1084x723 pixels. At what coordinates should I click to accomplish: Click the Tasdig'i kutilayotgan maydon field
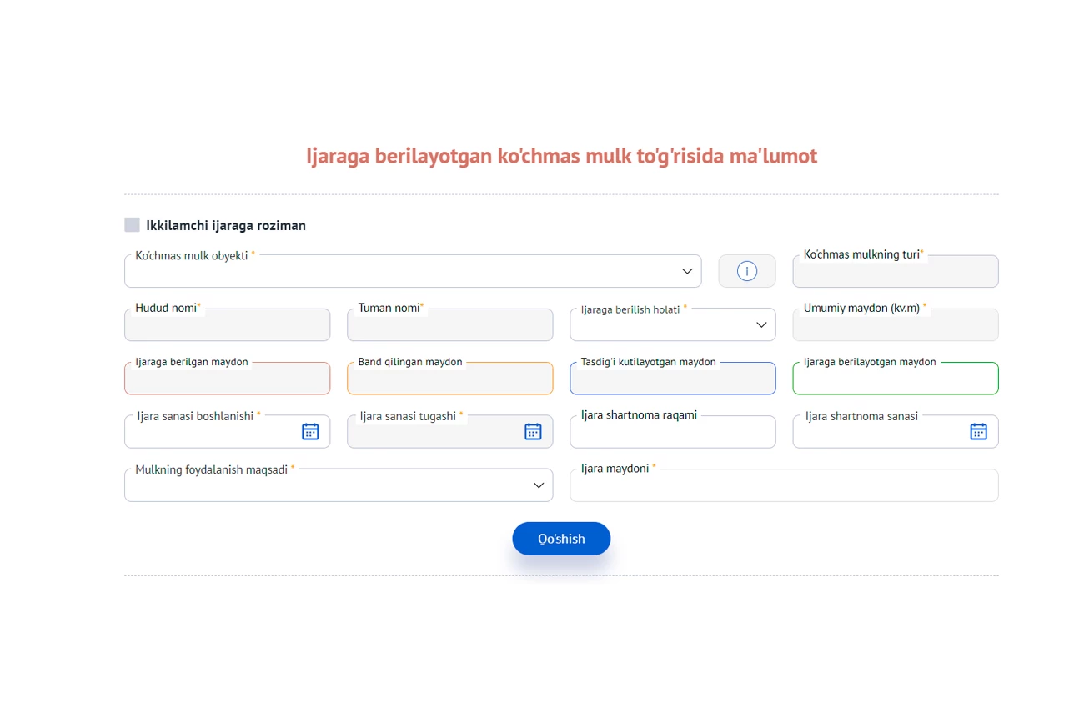[x=673, y=378]
